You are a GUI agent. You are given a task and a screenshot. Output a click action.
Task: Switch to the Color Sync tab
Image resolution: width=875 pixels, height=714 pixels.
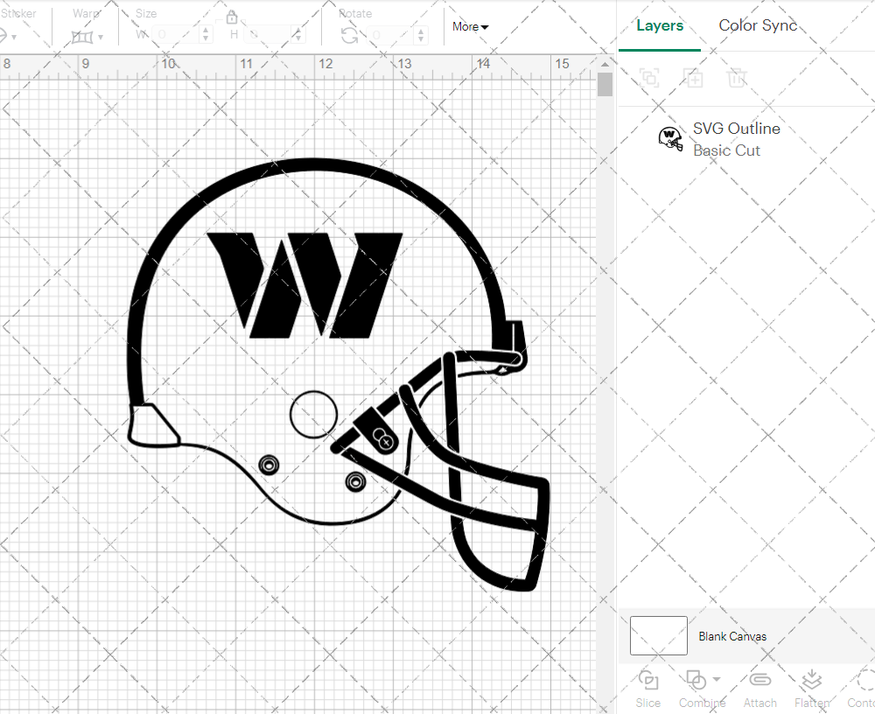[758, 25]
